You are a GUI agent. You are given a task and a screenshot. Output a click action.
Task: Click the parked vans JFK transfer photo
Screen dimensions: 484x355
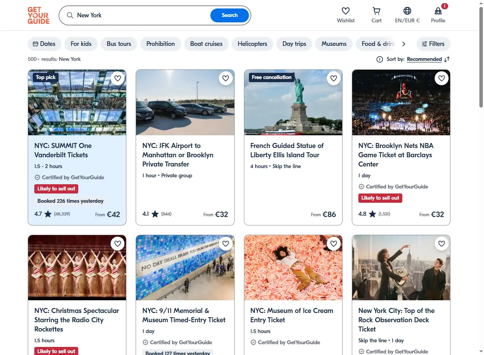click(185, 103)
